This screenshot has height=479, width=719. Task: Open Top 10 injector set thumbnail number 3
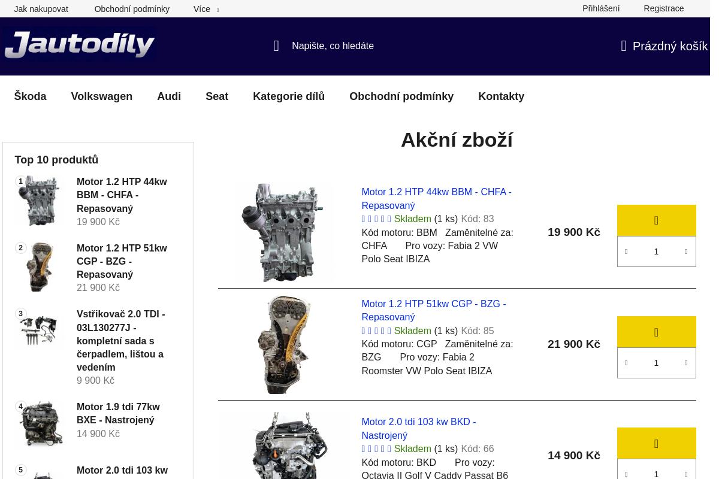[x=39, y=331]
